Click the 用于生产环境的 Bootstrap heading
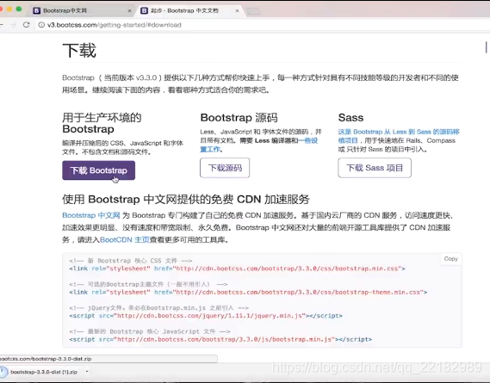The image size is (490, 383). tap(102, 123)
